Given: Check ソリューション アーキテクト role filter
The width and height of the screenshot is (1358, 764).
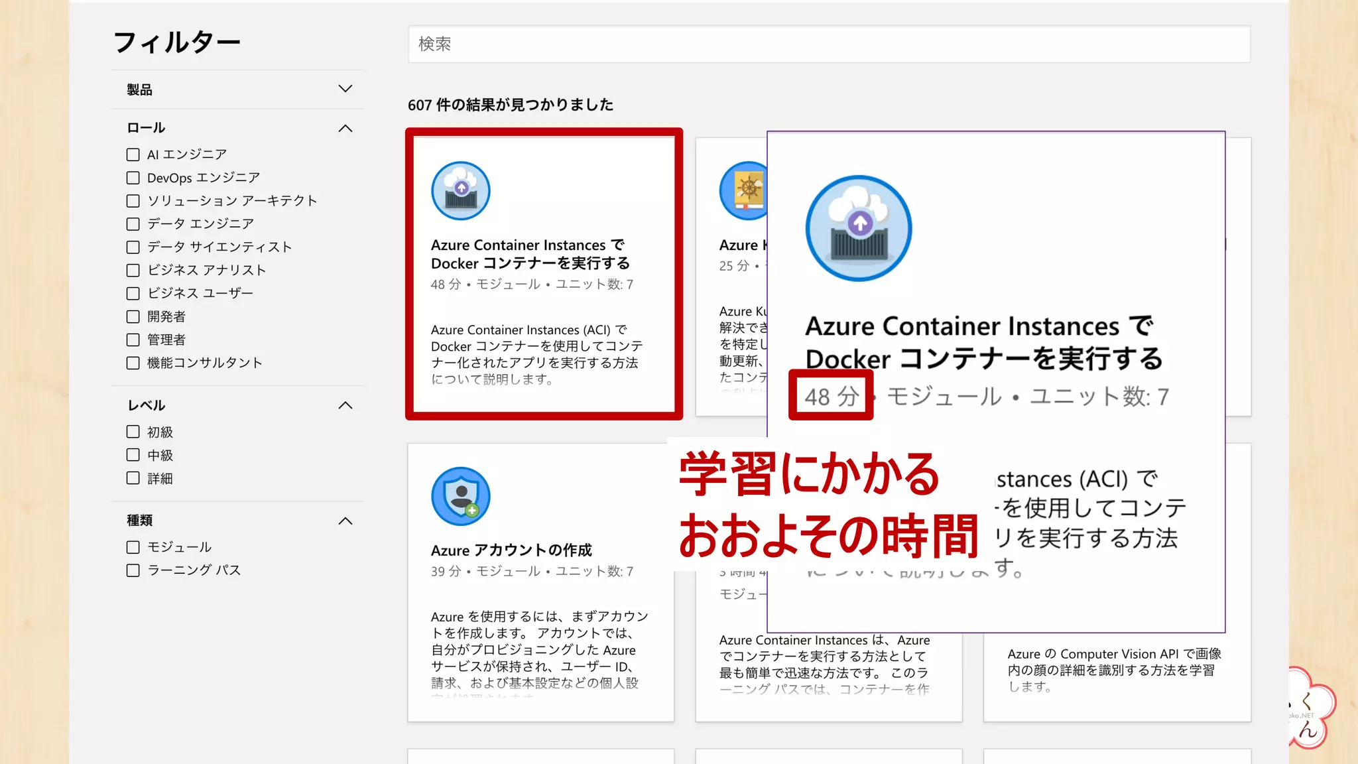Looking at the screenshot, I should point(133,201).
